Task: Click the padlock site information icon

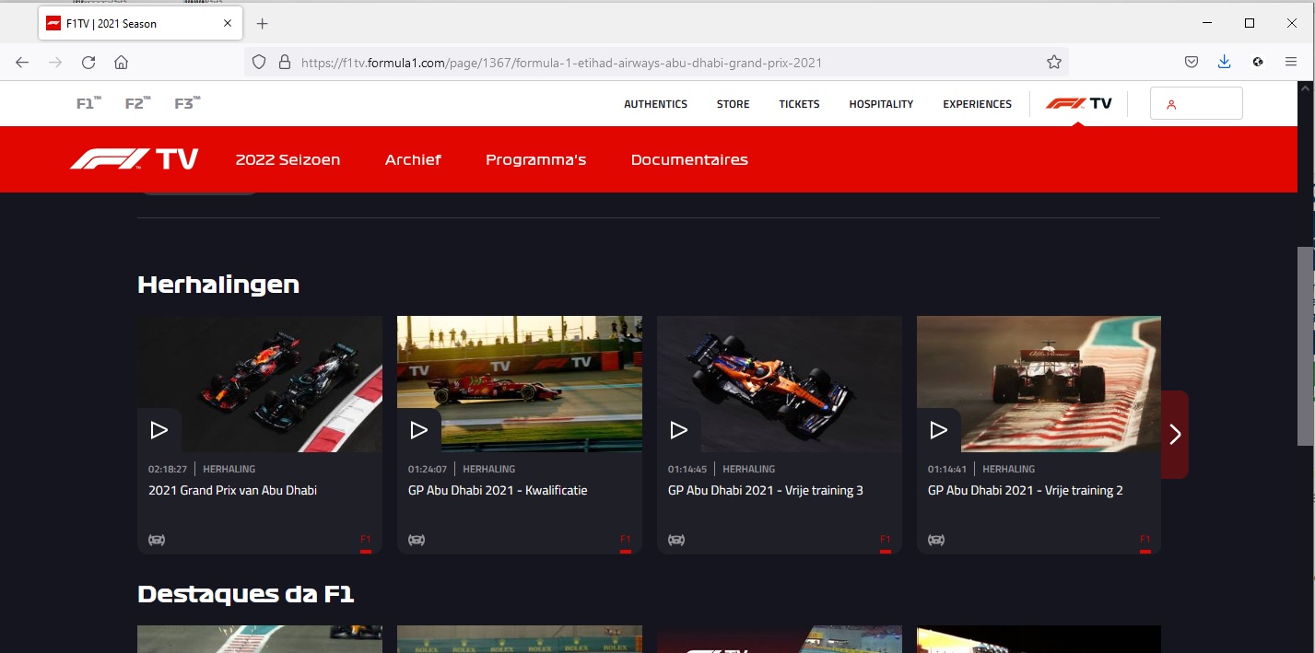Action: click(284, 63)
